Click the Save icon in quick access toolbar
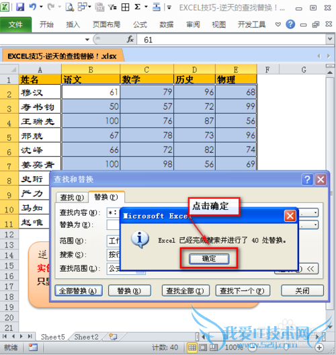The image size is (336, 355). coord(20,7)
